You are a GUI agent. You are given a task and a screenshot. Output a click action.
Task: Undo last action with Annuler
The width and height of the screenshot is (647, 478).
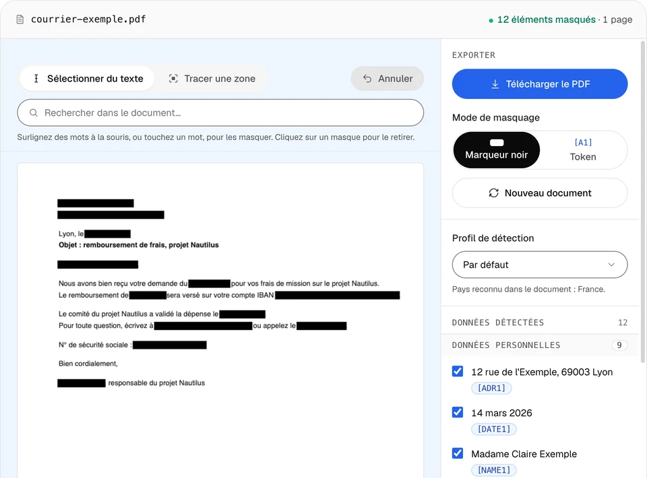[388, 79]
